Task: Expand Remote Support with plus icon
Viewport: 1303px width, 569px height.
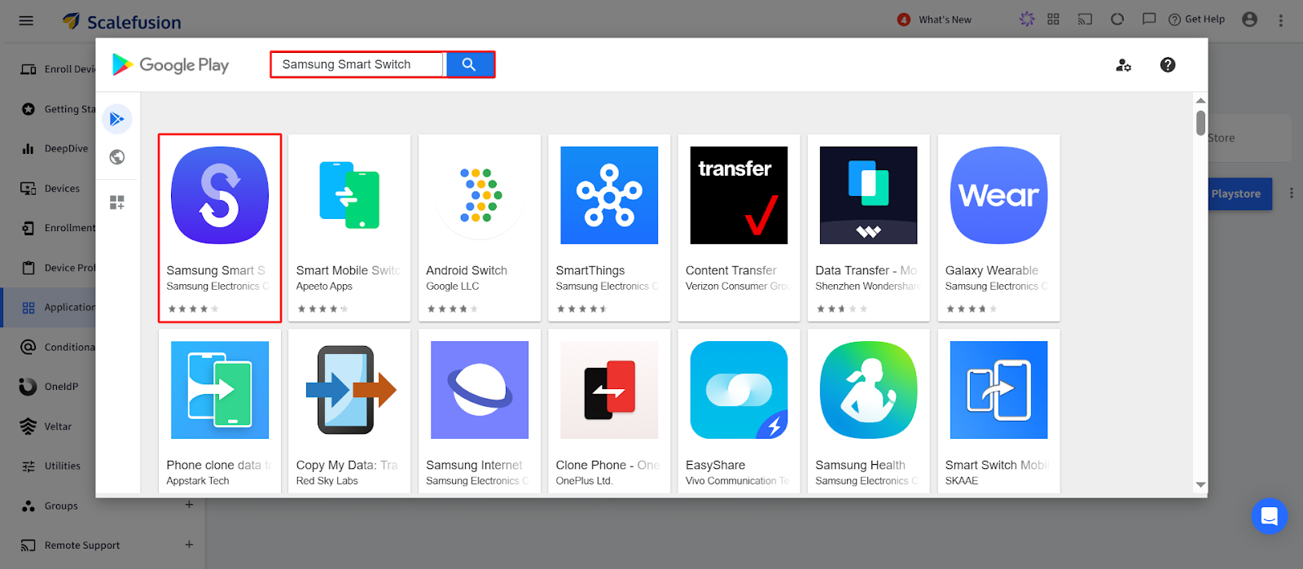Action: click(189, 545)
